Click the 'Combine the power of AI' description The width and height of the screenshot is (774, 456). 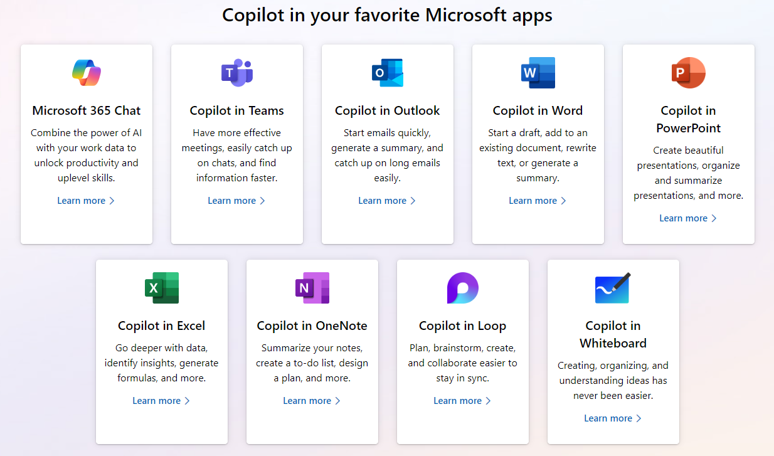(87, 156)
